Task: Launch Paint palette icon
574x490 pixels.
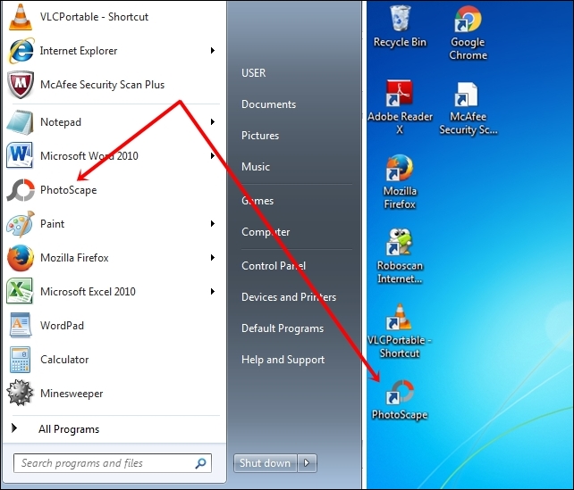Action: (x=21, y=224)
